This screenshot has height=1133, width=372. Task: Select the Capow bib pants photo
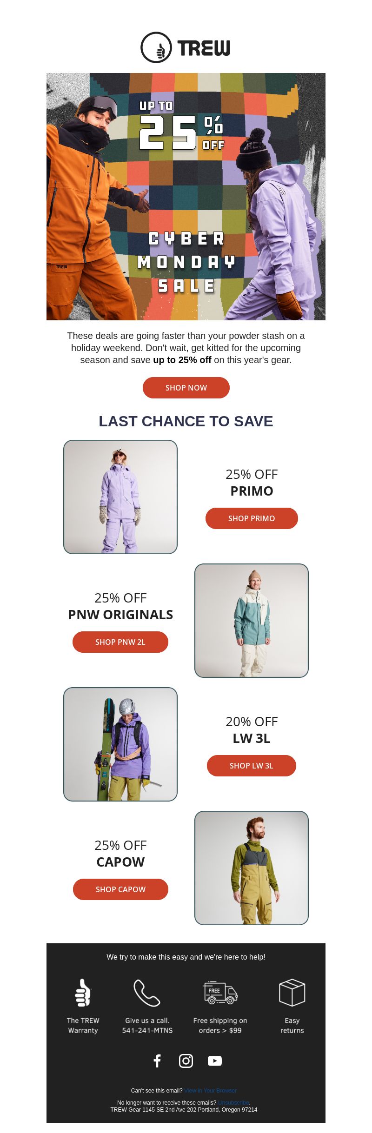coord(252,868)
